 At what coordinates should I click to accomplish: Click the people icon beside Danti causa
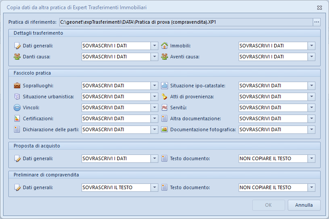tap(18, 57)
